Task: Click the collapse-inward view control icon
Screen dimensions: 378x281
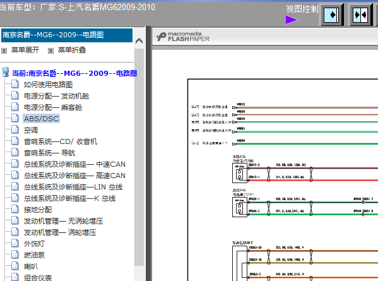Action: 360,15
